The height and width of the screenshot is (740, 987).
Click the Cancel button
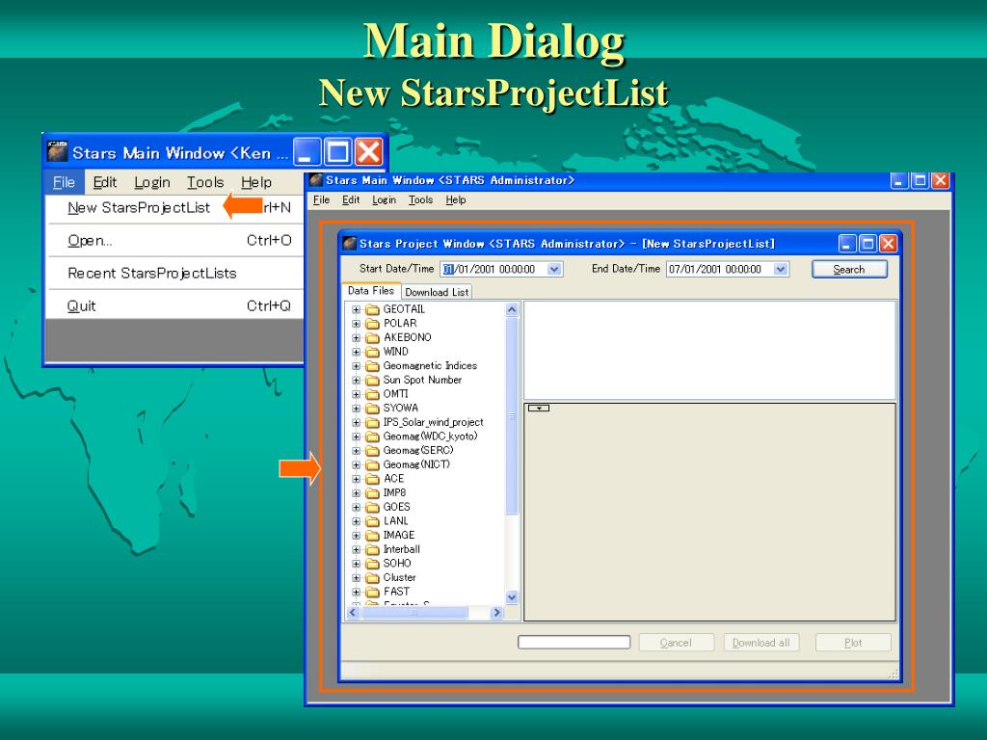676,643
